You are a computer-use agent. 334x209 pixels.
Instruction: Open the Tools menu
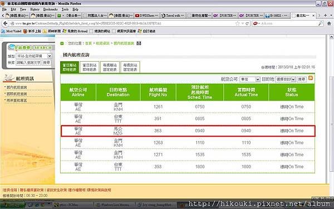pyautogui.click(x=65, y=9)
